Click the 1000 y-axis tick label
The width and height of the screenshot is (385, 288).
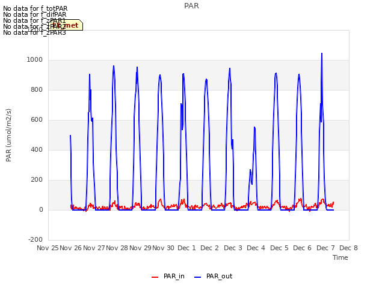coord(35,60)
